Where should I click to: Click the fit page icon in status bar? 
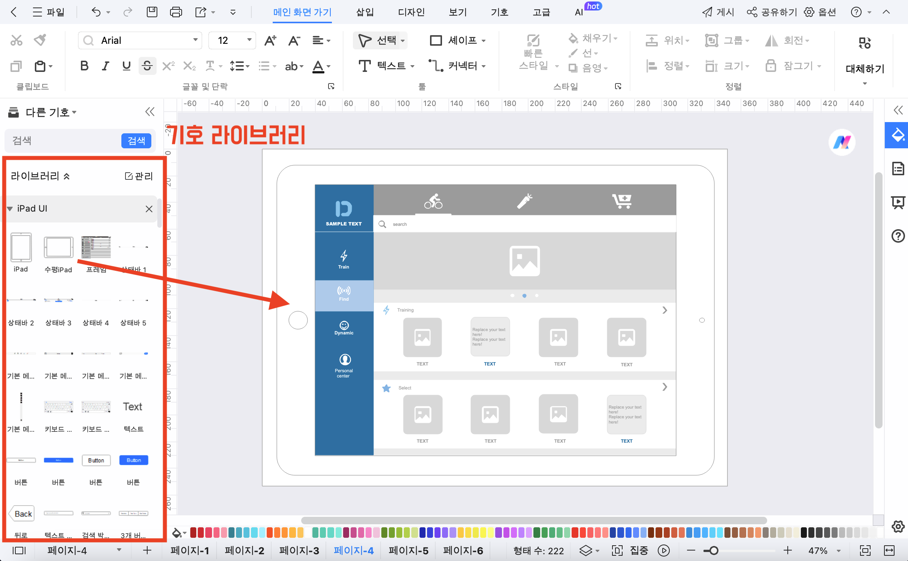(865, 550)
